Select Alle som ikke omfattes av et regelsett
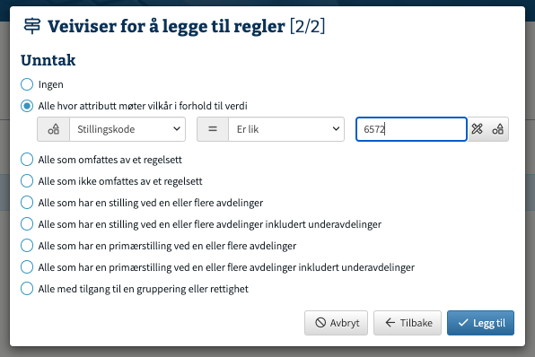The width and height of the screenshot is (535, 357). 27,181
